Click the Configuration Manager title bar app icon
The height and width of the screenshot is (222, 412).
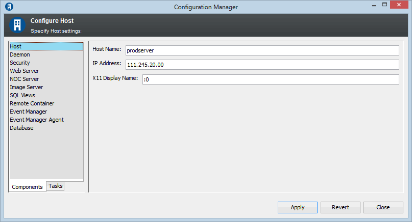click(9, 7)
